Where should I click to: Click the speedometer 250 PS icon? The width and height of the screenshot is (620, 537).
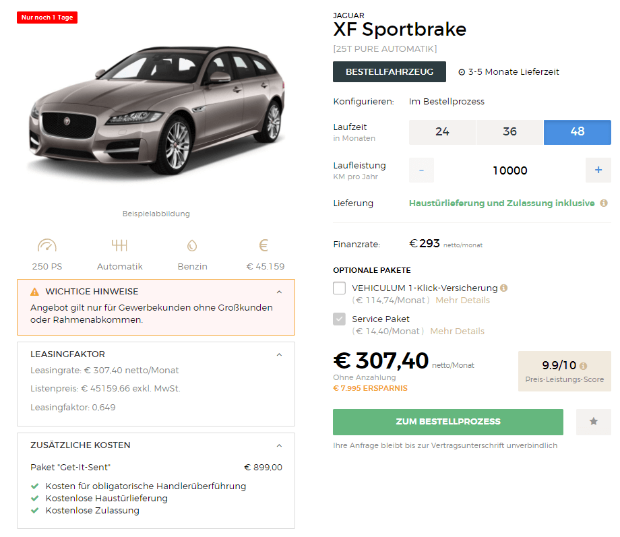47,245
